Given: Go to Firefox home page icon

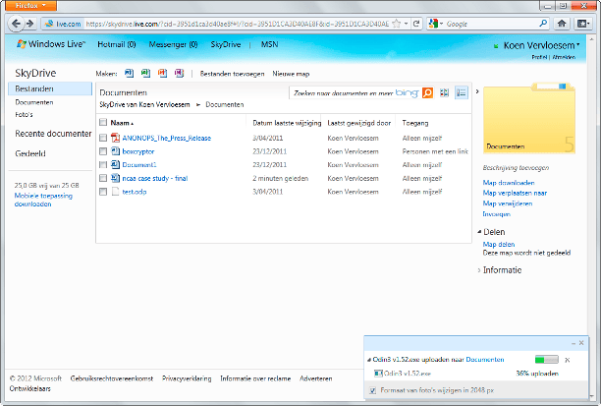Looking at the screenshot, I should pos(562,24).
